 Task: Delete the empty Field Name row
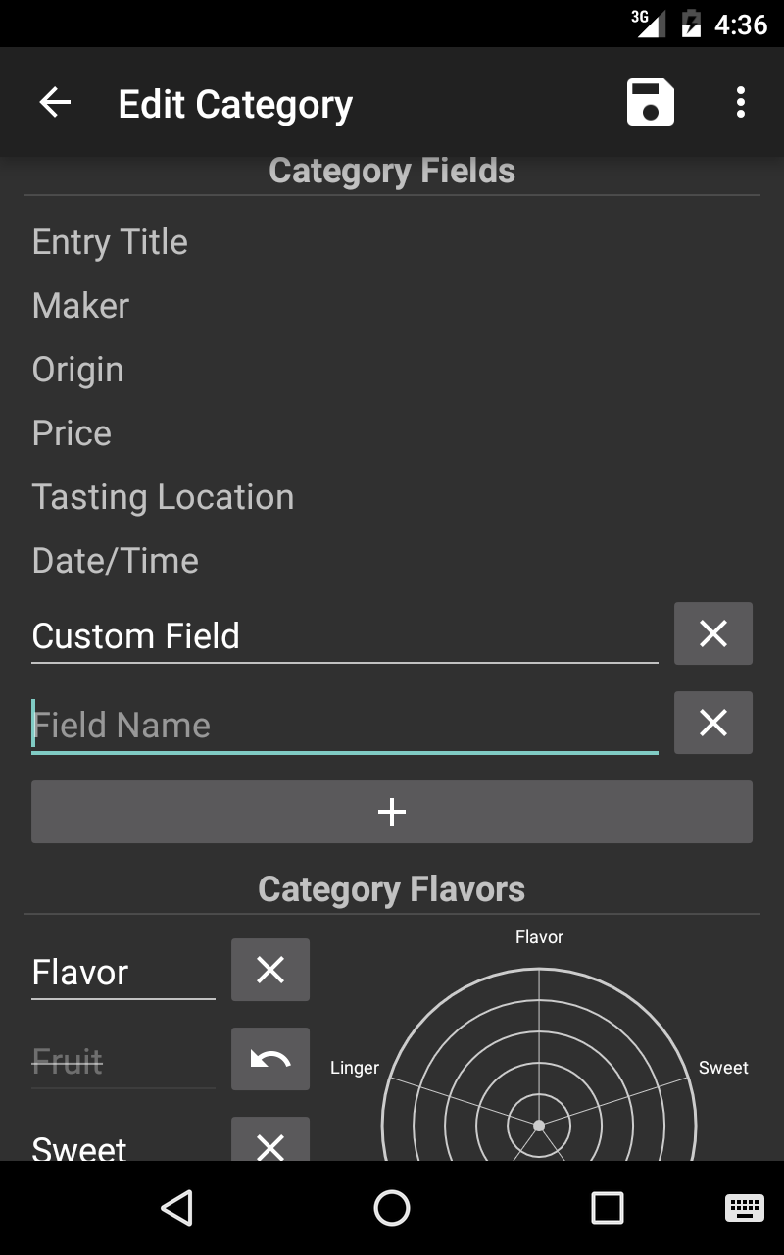click(712, 723)
